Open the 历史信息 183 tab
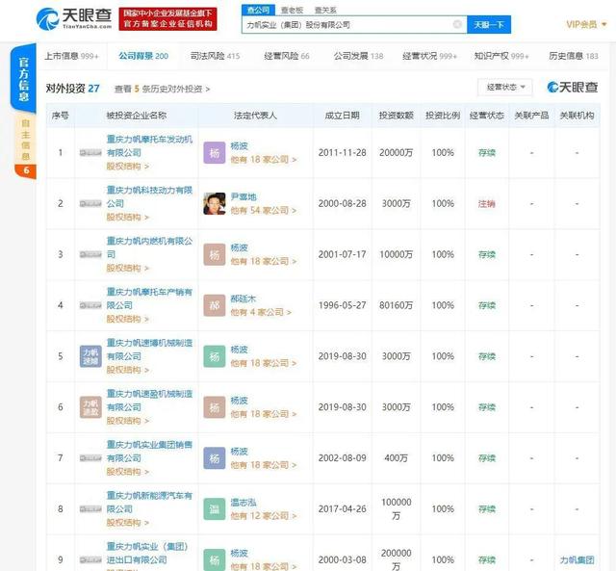The image size is (616, 571). (574, 56)
